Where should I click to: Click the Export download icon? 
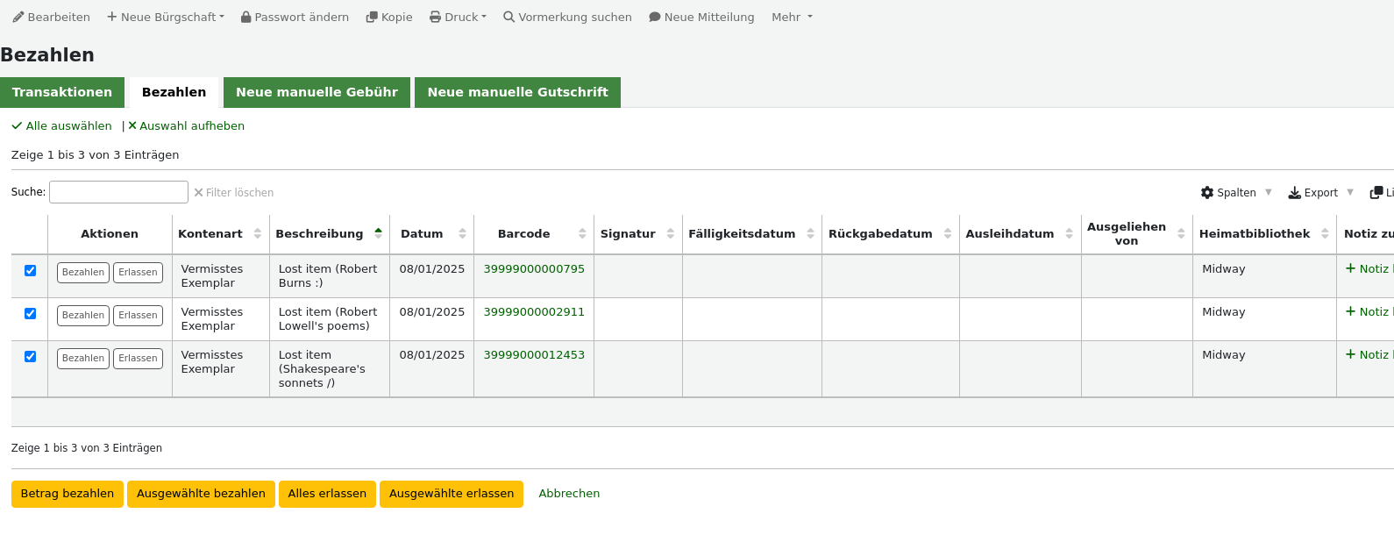click(1294, 193)
